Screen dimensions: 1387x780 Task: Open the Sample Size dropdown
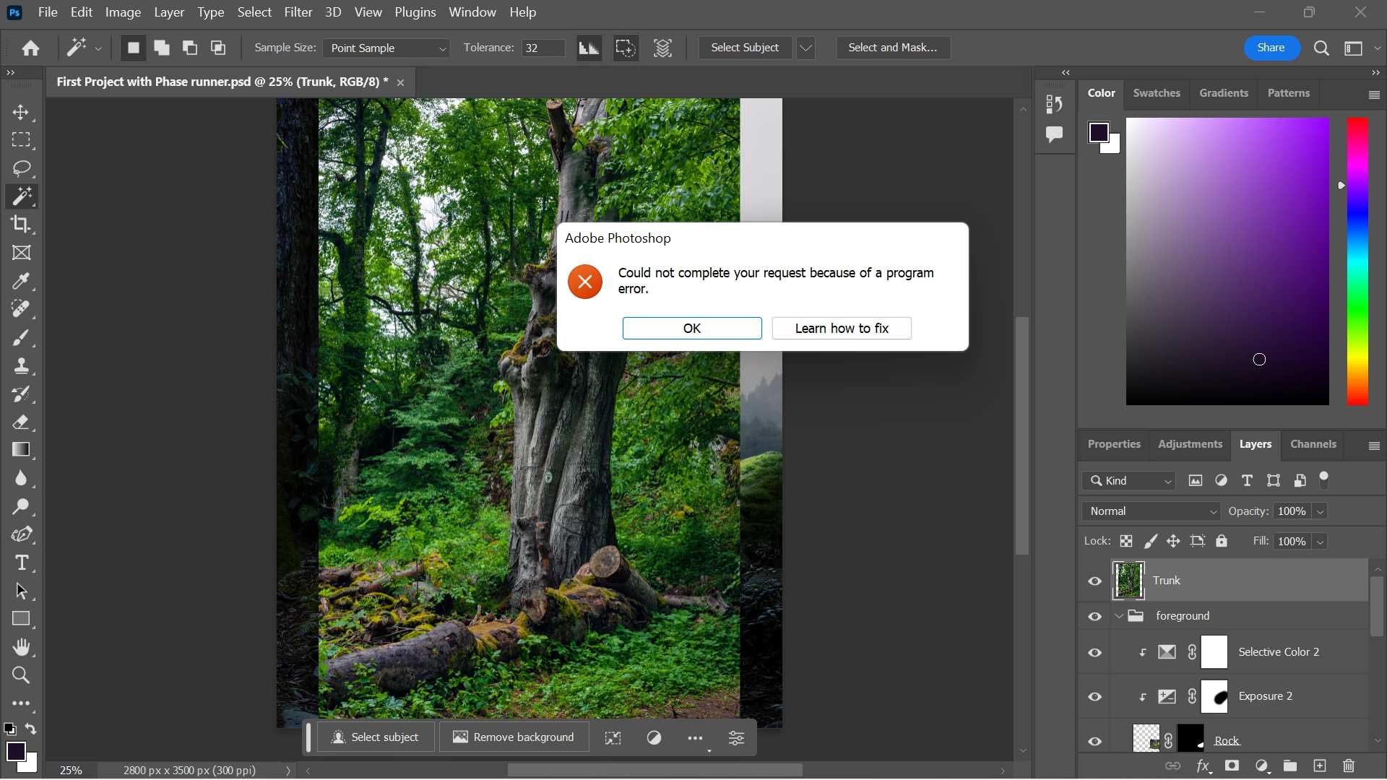tap(386, 48)
